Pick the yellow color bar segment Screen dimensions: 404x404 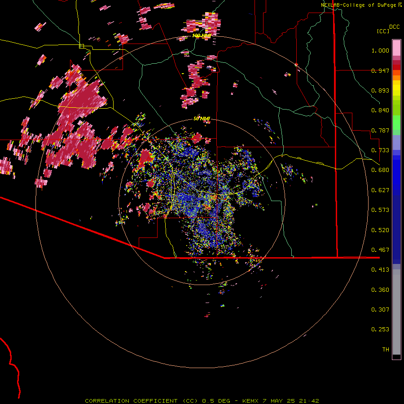click(x=396, y=88)
